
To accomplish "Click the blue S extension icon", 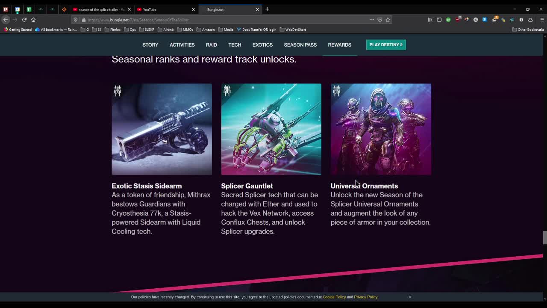I will coord(485,20).
